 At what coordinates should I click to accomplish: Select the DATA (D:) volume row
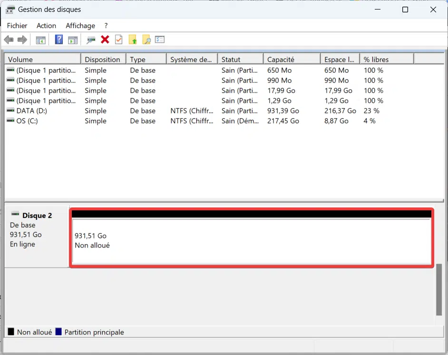pos(31,111)
